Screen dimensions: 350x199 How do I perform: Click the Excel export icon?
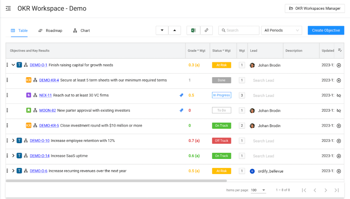point(194,31)
